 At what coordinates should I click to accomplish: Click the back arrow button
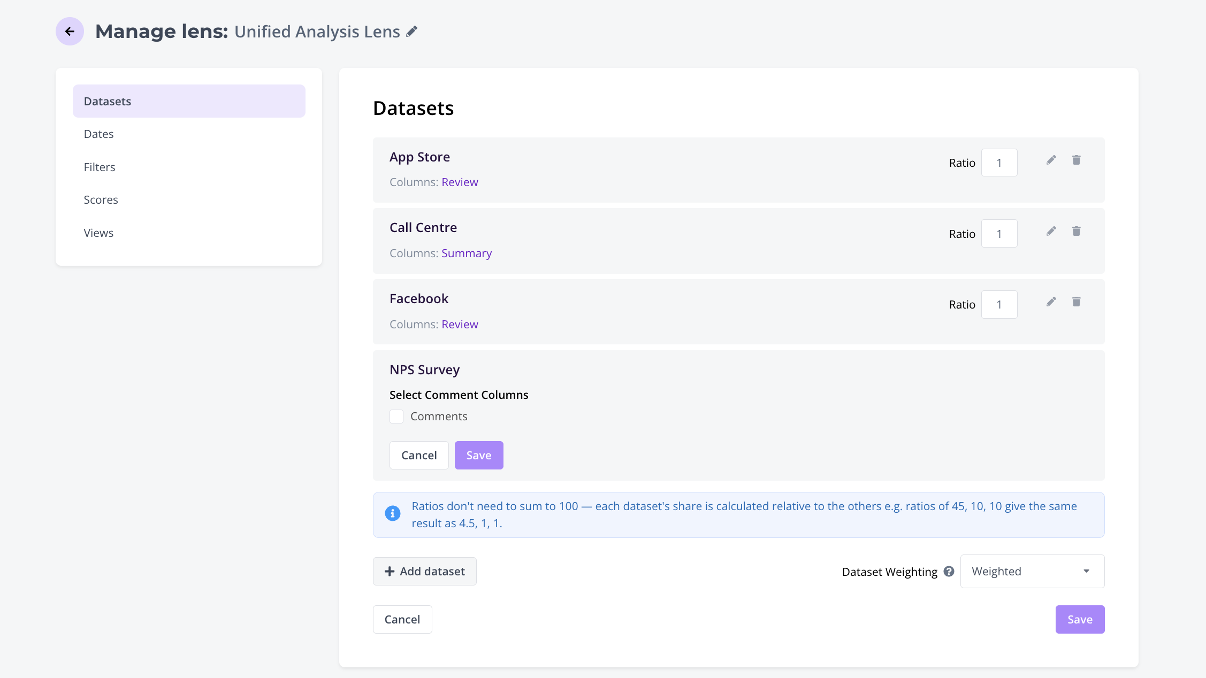(70, 32)
